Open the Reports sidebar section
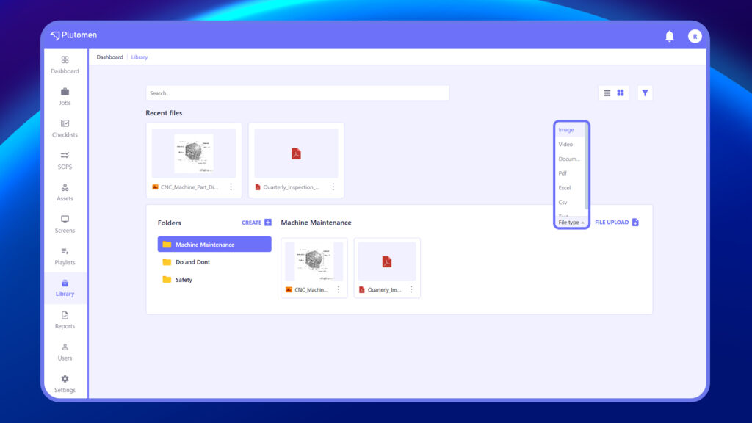This screenshot has height=423, width=752. coord(65,320)
